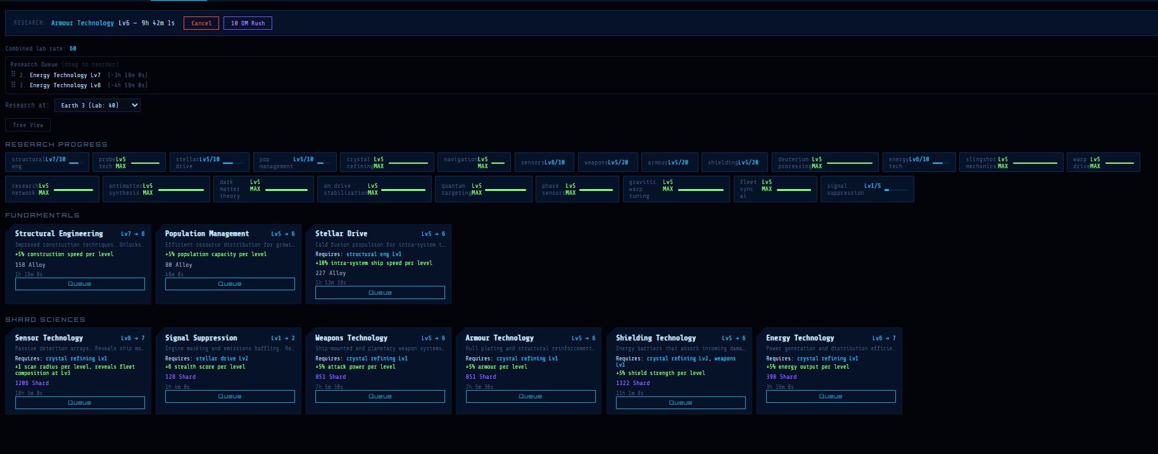The image size is (1158, 454).
Task: Click the Stellar Drive card title
Action: (341, 234)
